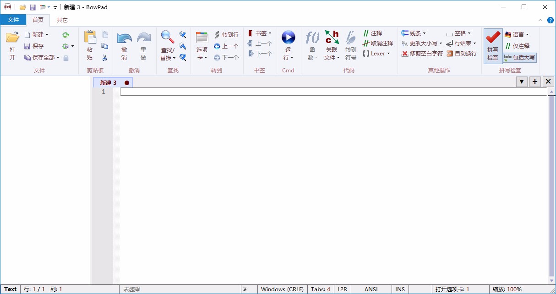Click the 查找/替换 magnifier icon
The image size is (556, 294).
[x=167, y=37]
